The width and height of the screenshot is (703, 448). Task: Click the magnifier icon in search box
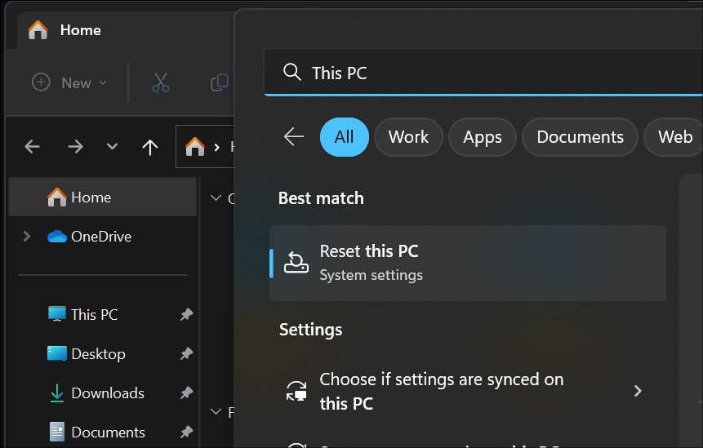(291, 72)
